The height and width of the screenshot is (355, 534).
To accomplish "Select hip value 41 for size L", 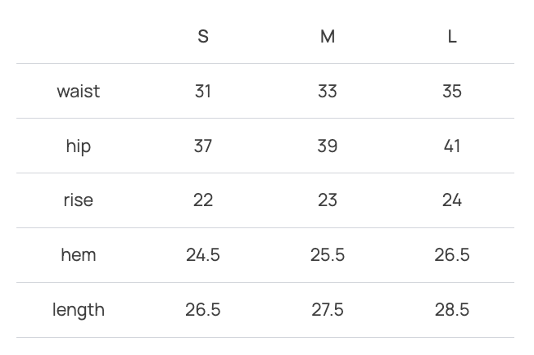I will click(x=452, y=146).
